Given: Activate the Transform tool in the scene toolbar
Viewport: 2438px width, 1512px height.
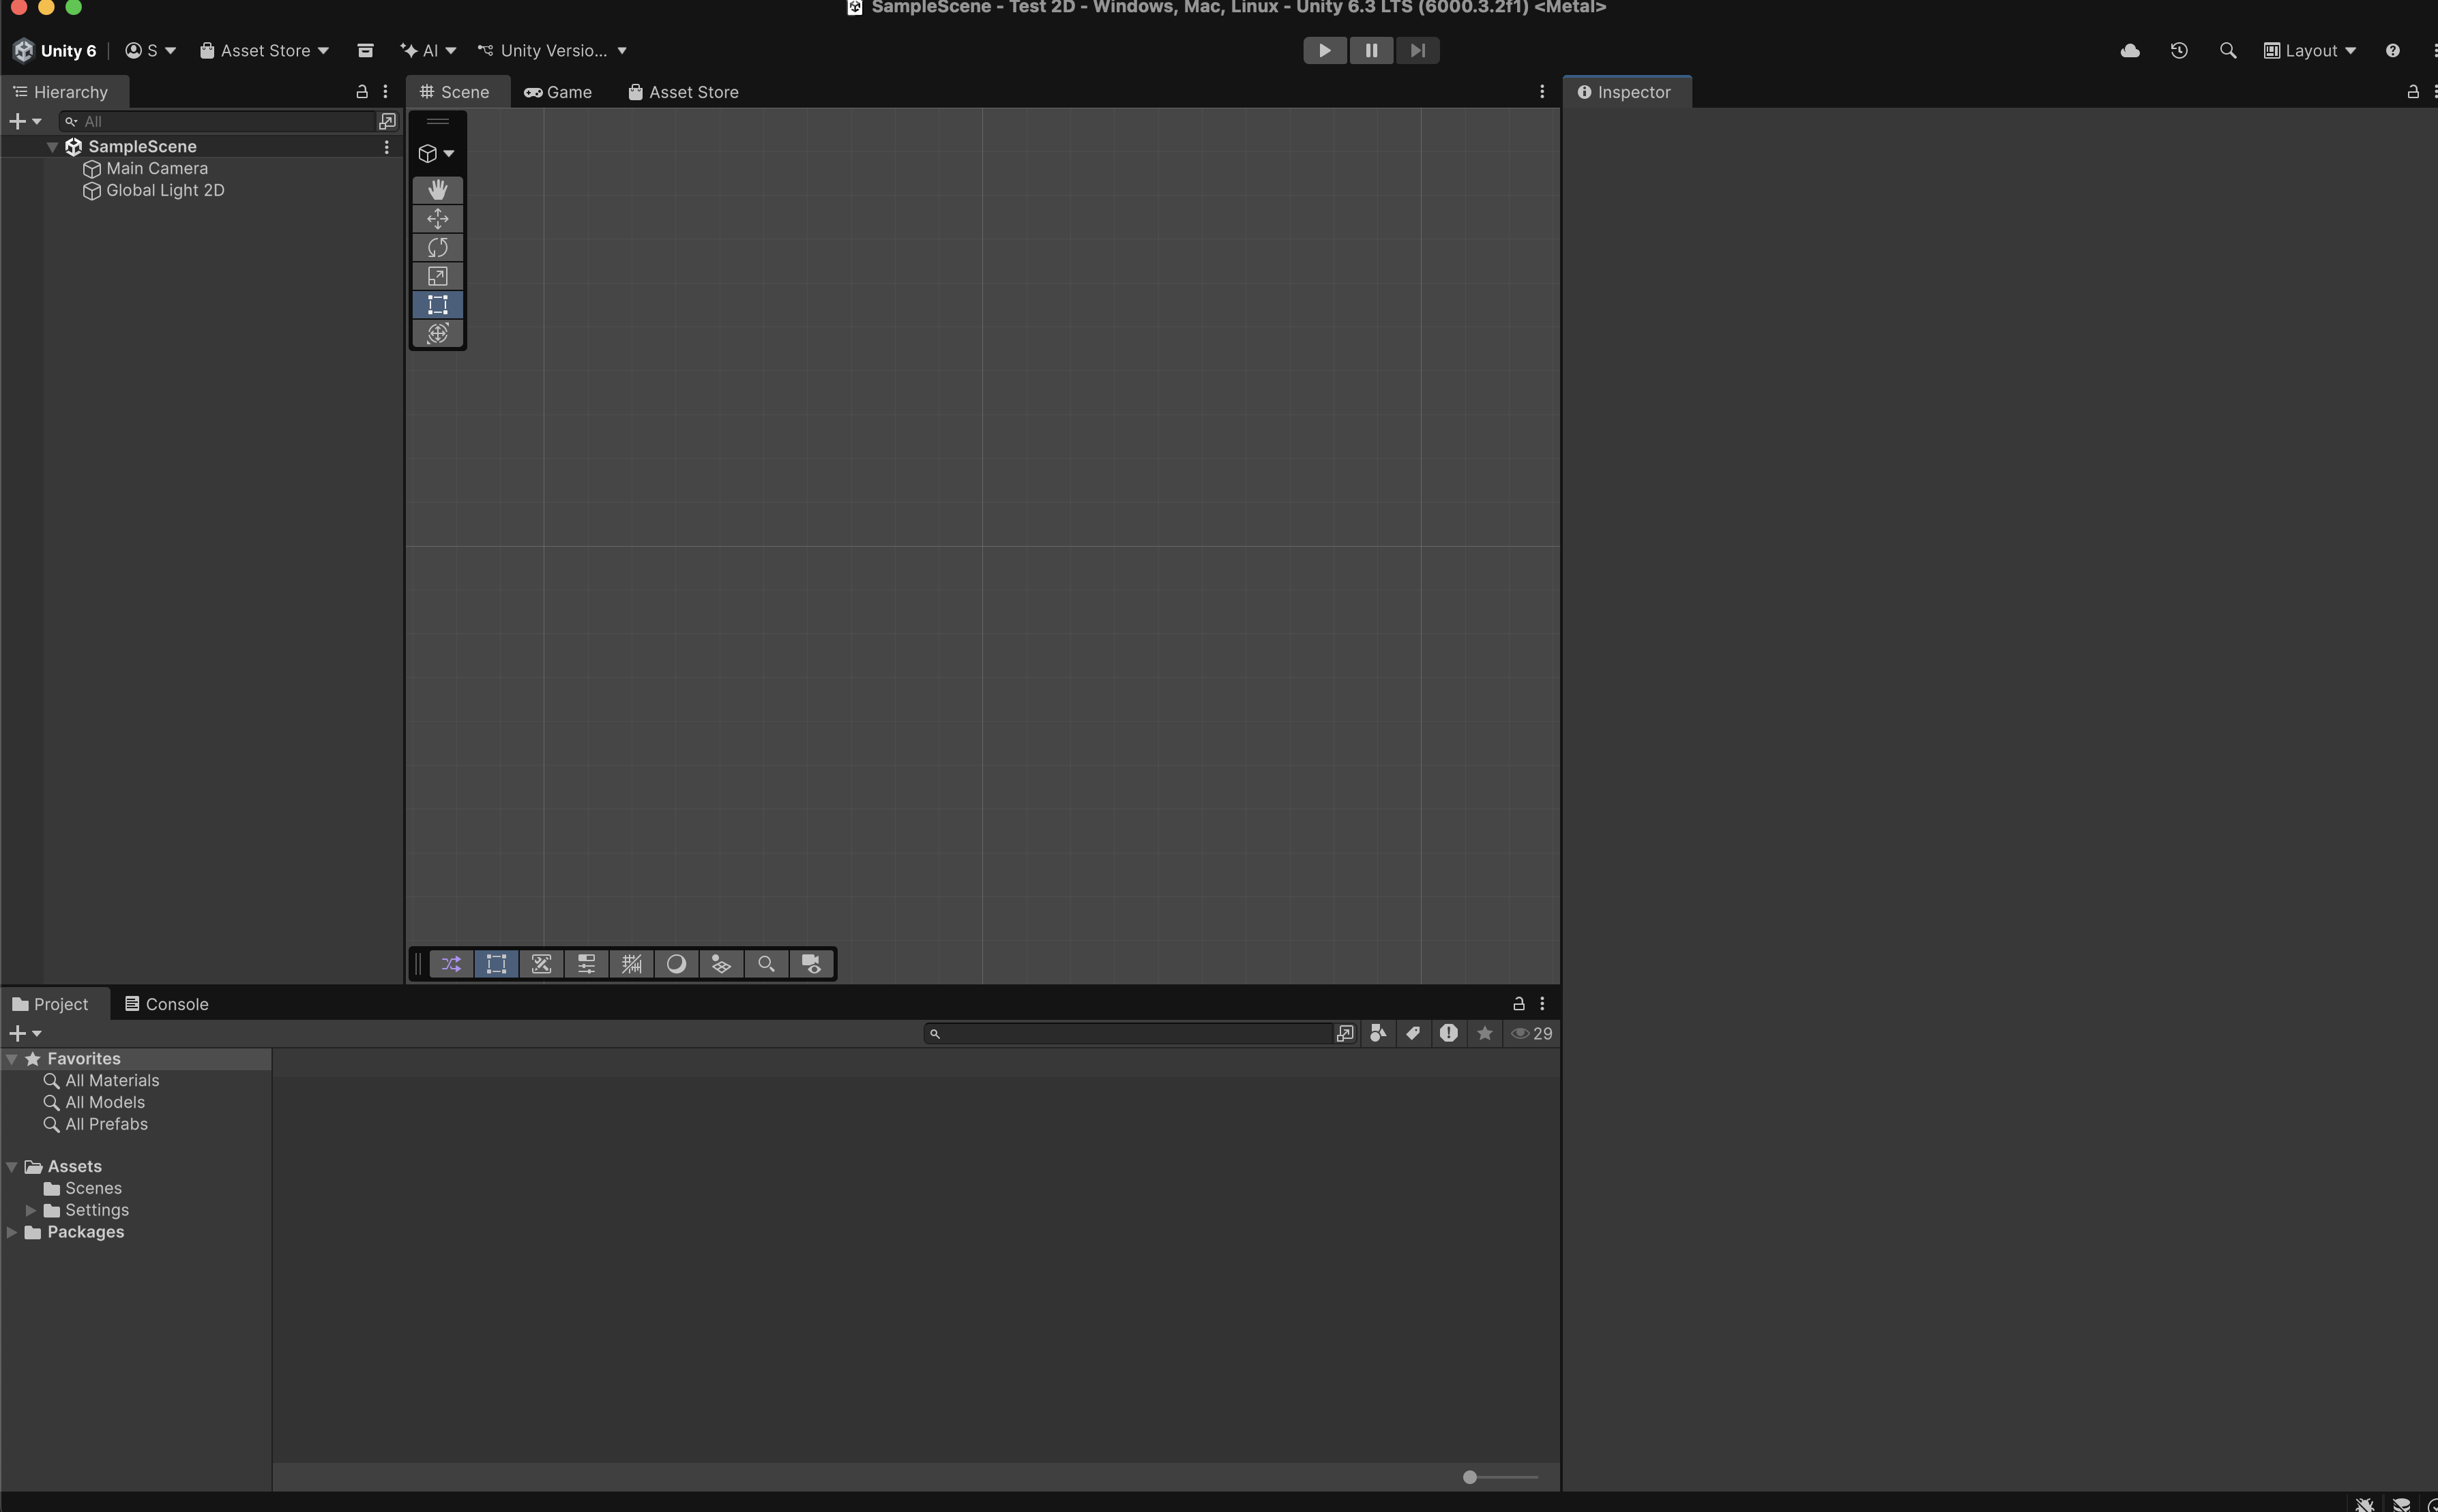Looking at the screenshot, I should pyautogui.click(x=437, y=334).
